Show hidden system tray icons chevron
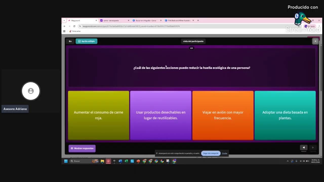The height and width of the screenshot is (182, 324). pyautogui.click(x=288, y=161)
